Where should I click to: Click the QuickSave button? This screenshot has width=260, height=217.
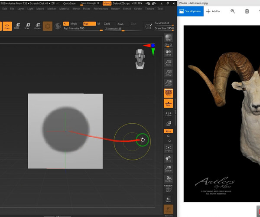[69, 3]
